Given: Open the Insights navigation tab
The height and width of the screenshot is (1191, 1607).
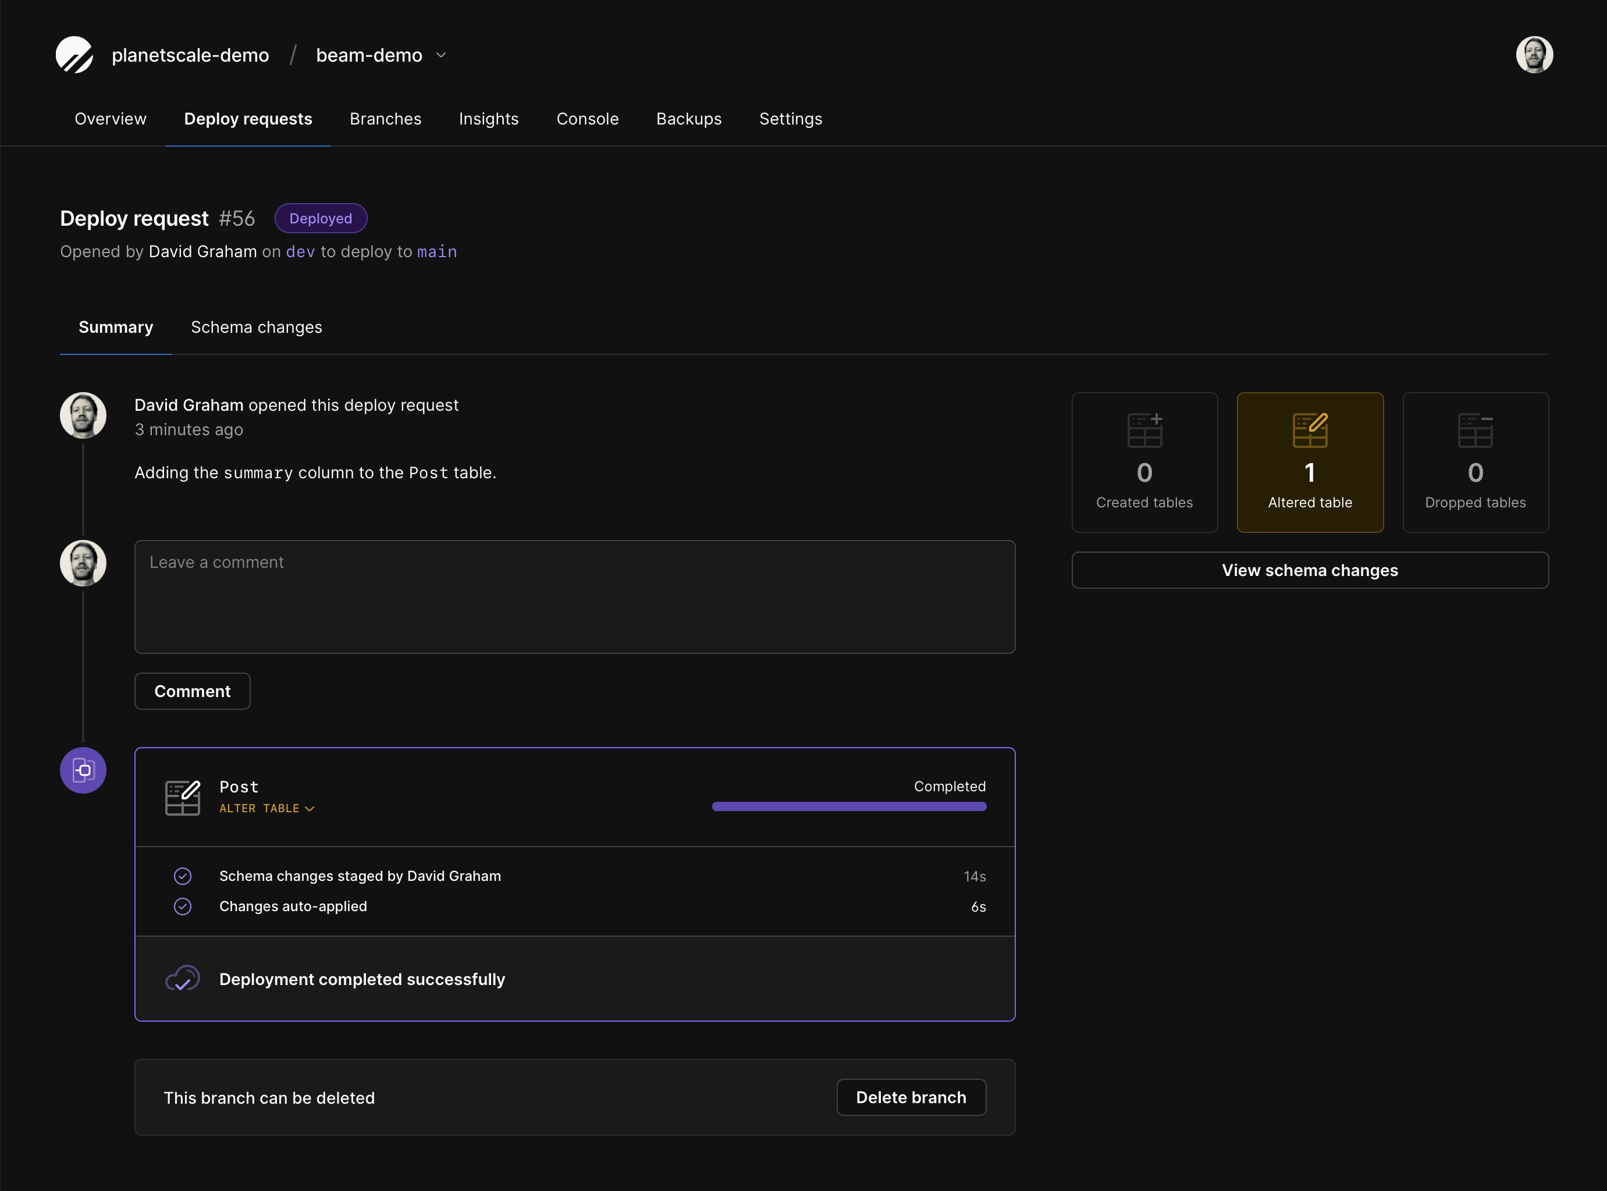Looking at the screenshot, I should pyautogui.click(x=488, y=118).
